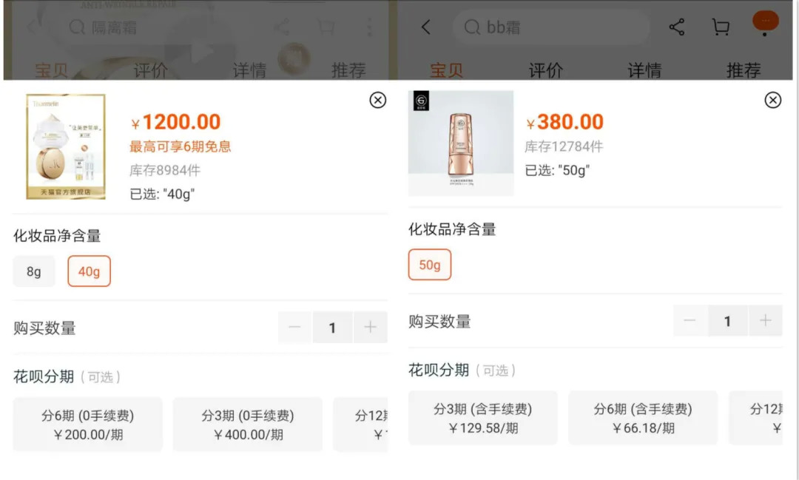Close the left product options panel
799x480 pixels.
pyautogui.click(x=377, y=101)
